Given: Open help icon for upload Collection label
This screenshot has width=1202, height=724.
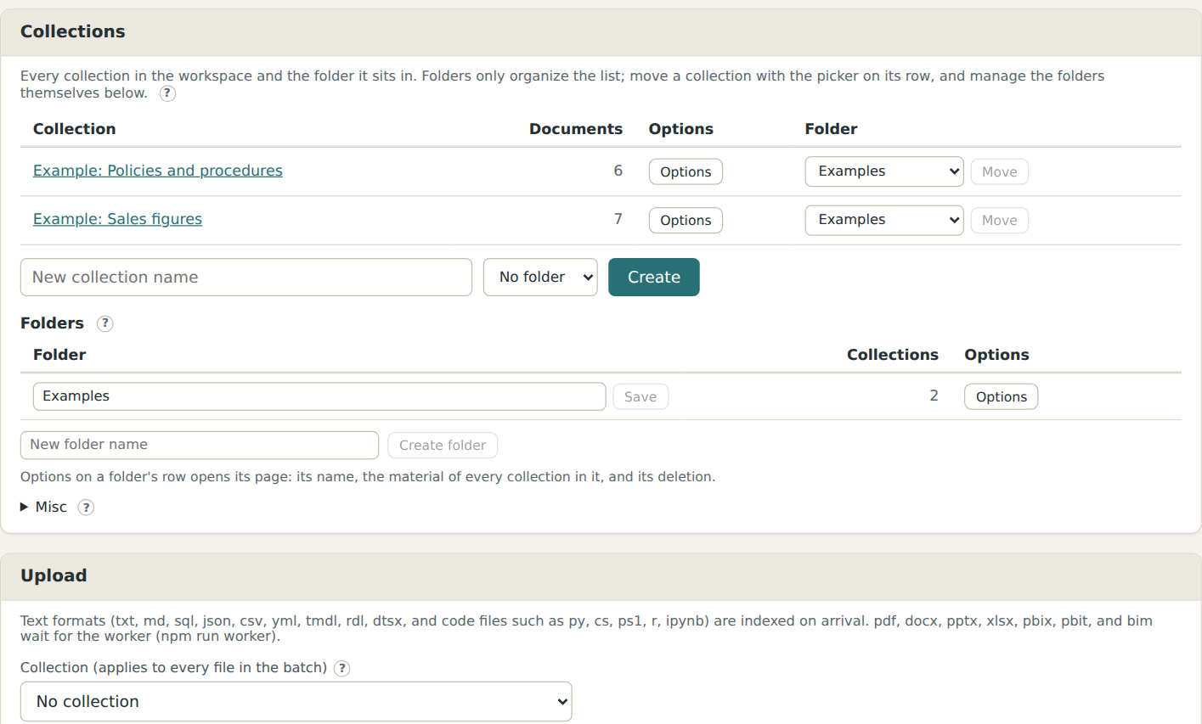Looking at the screenshot, I should 342,668.
